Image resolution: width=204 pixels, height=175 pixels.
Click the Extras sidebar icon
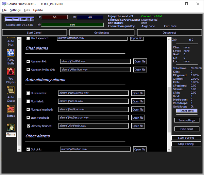click(x=11, y=109)
